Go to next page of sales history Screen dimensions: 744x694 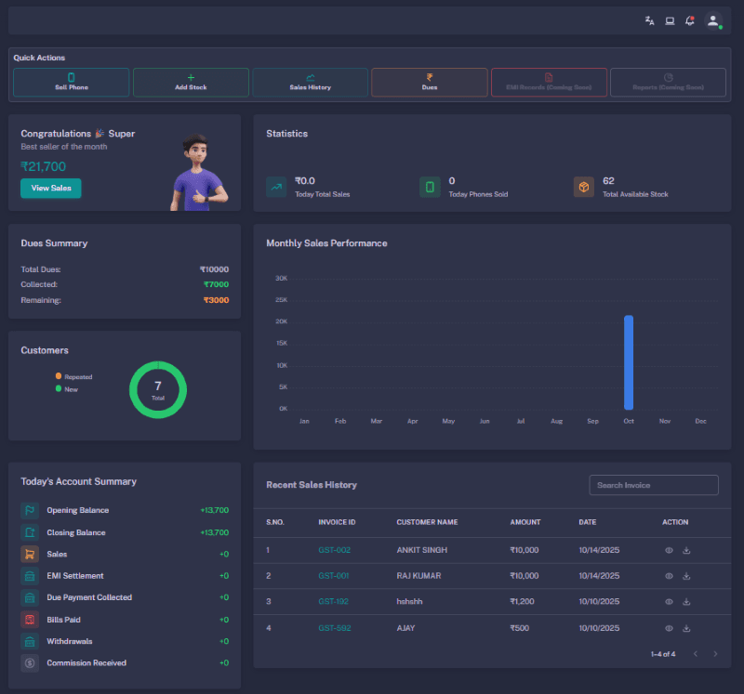715,654
